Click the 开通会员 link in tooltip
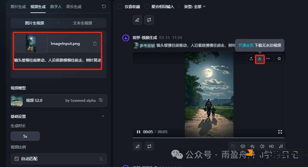The image size is (308, 167). coord(246,45)
